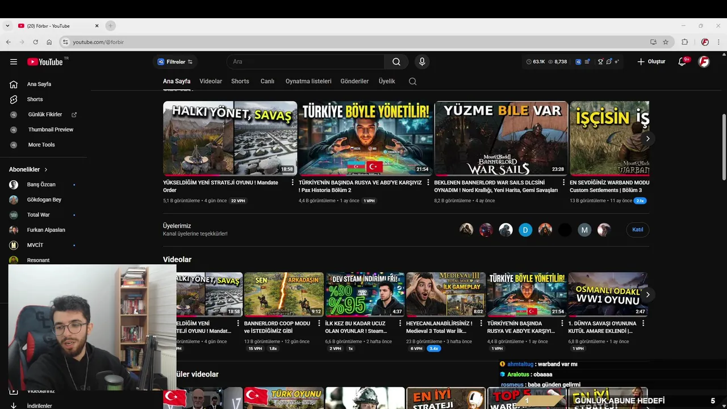Open the Videolar section heading
727x409 pixels.
[177, 260]
